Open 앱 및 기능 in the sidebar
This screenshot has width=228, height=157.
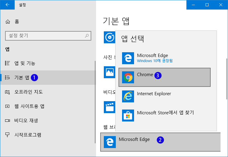[48, 63]
